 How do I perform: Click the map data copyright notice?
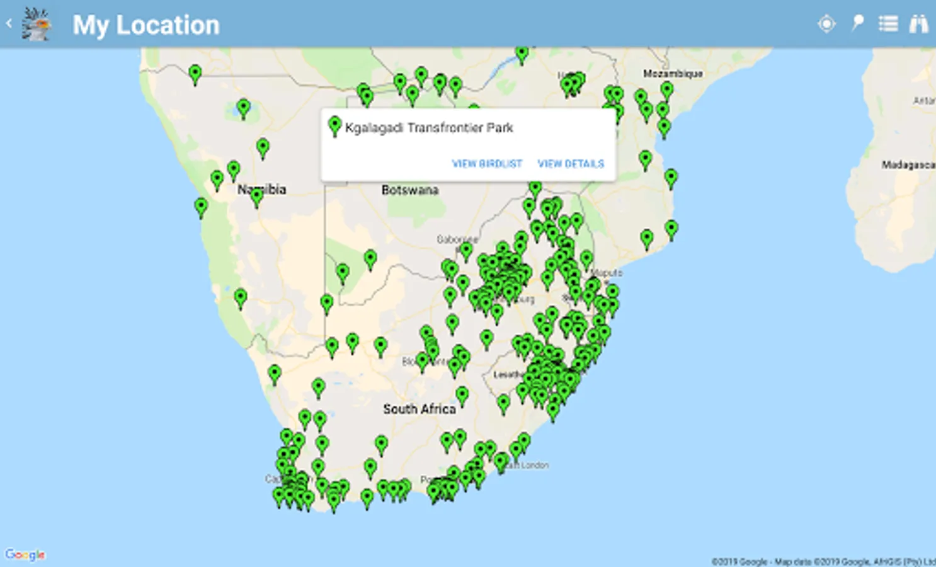[823, 561]
